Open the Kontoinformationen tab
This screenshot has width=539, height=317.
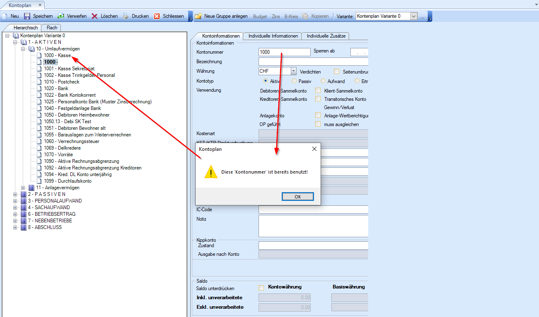(x=220, y=36)
